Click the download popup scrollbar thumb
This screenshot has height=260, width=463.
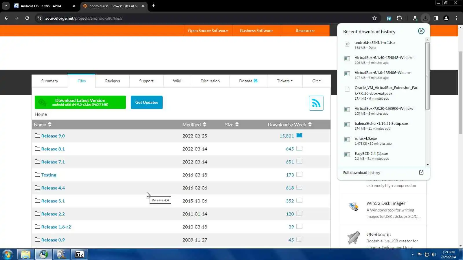coord(427,76)
